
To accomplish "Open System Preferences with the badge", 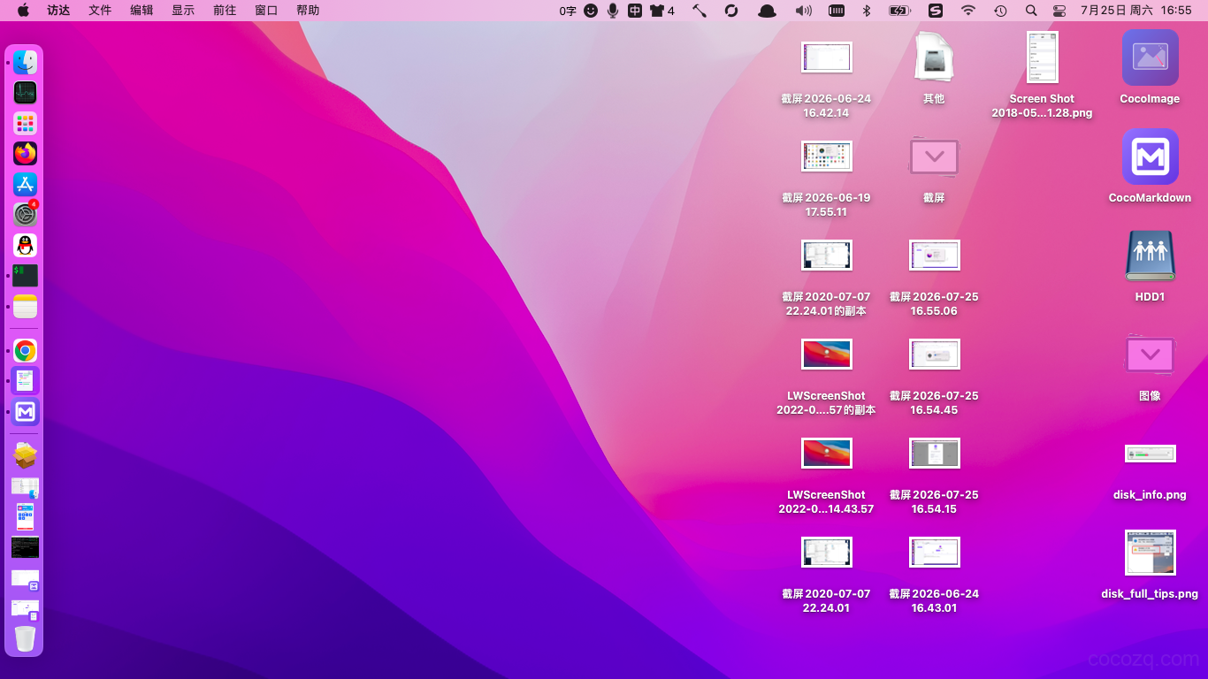I will 25,215.
